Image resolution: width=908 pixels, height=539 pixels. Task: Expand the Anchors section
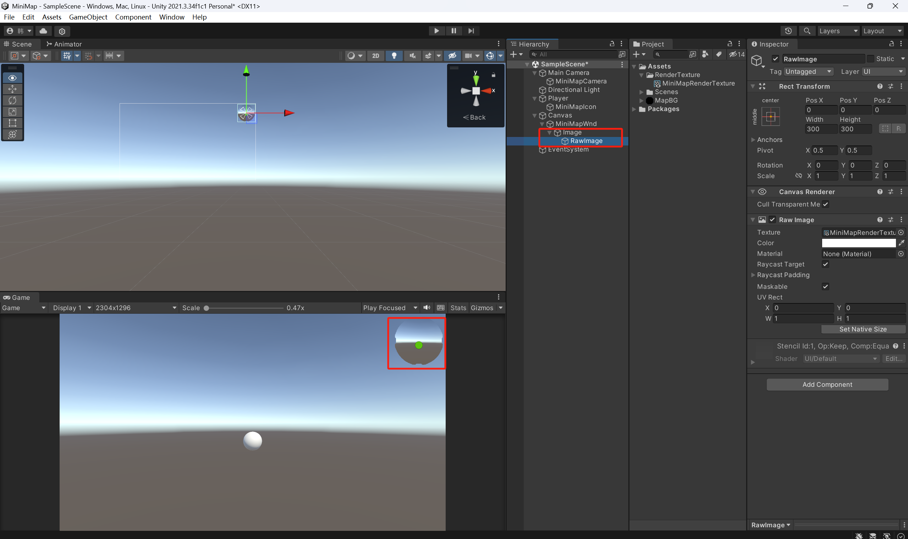pyautogui.click(x=753, y=140)
